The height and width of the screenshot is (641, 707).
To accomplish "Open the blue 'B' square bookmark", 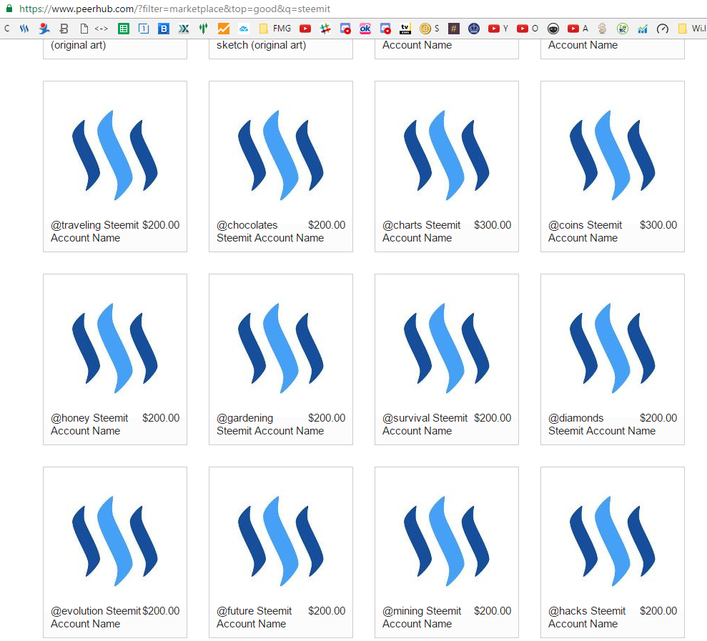I will click(x=164, y=29).
